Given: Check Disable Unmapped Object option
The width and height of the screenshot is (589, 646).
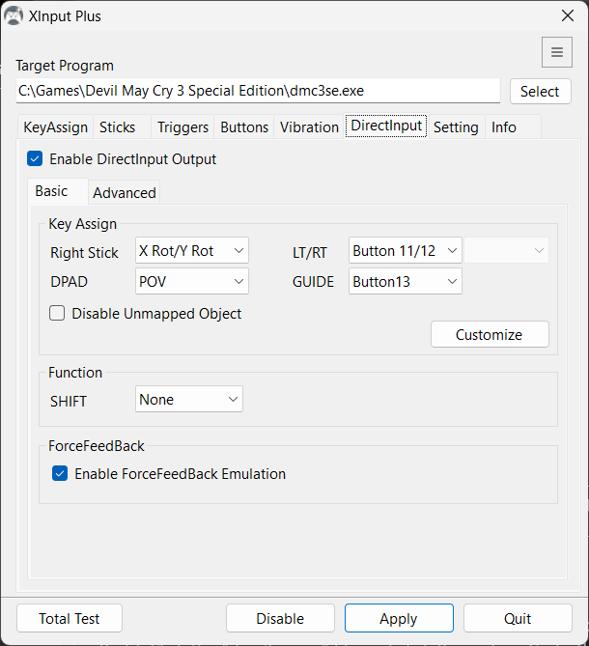Looking at the screenshot, I should point(58,314).
